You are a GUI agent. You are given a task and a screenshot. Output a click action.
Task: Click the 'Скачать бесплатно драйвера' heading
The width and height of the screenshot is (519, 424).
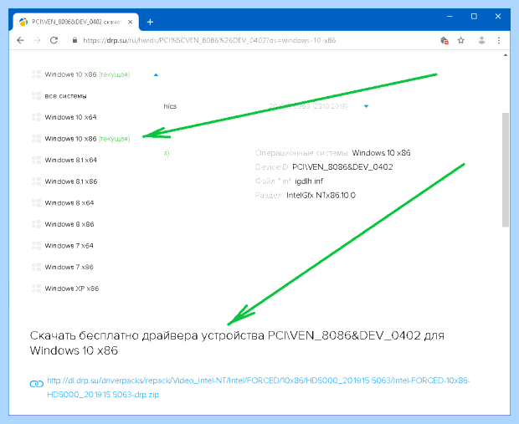tap(237, 343)
